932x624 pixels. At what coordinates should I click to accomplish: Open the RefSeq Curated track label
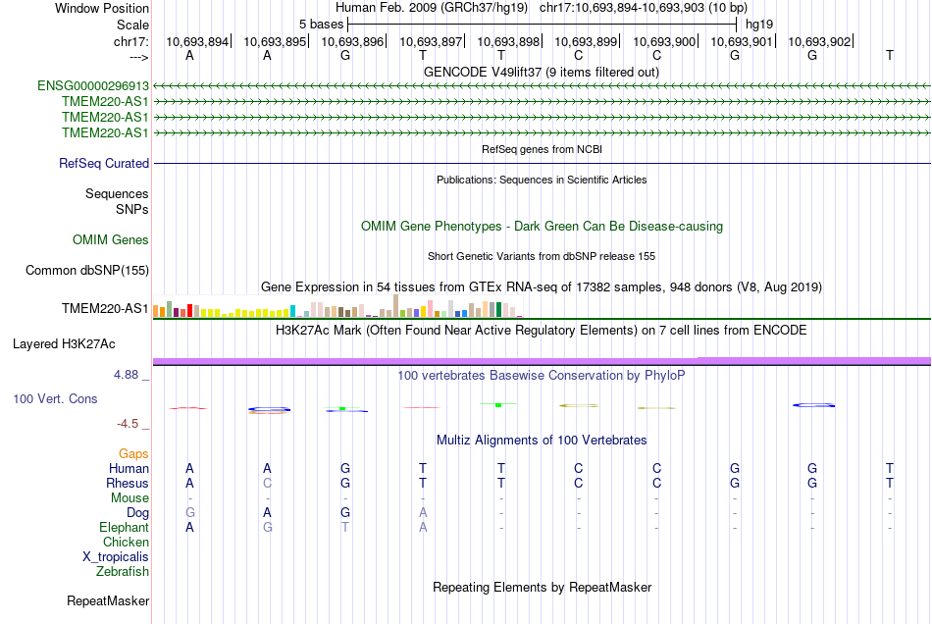coord(104,164)
